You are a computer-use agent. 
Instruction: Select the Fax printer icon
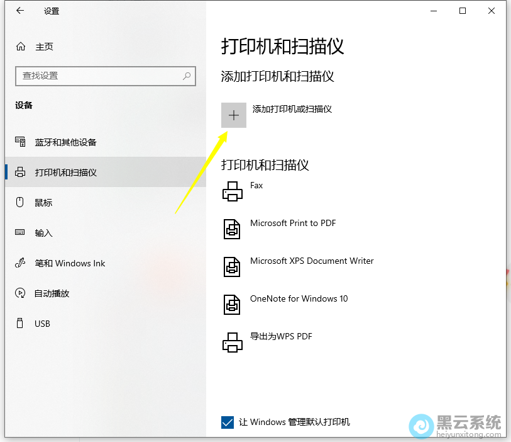[x=233, y=191]
